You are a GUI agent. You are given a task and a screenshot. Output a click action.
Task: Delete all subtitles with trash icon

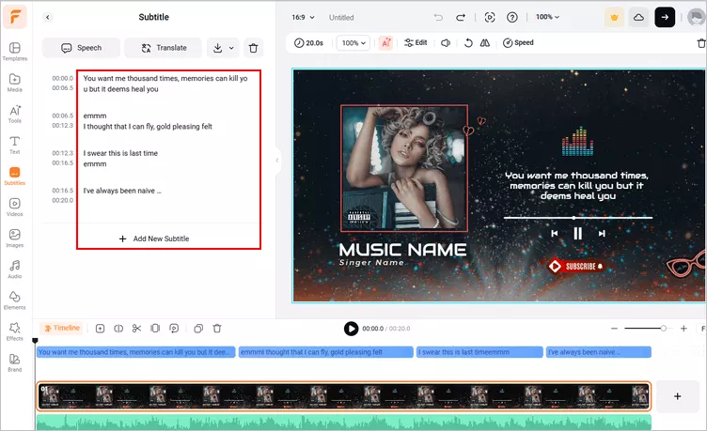[x=254, y=48]
